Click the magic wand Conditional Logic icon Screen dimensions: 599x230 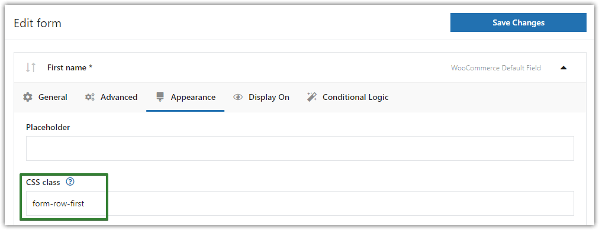point(312,98)
